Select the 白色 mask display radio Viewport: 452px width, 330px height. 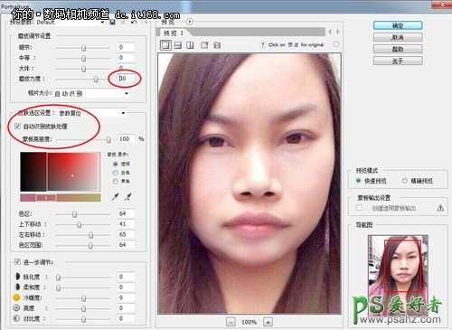116,173
